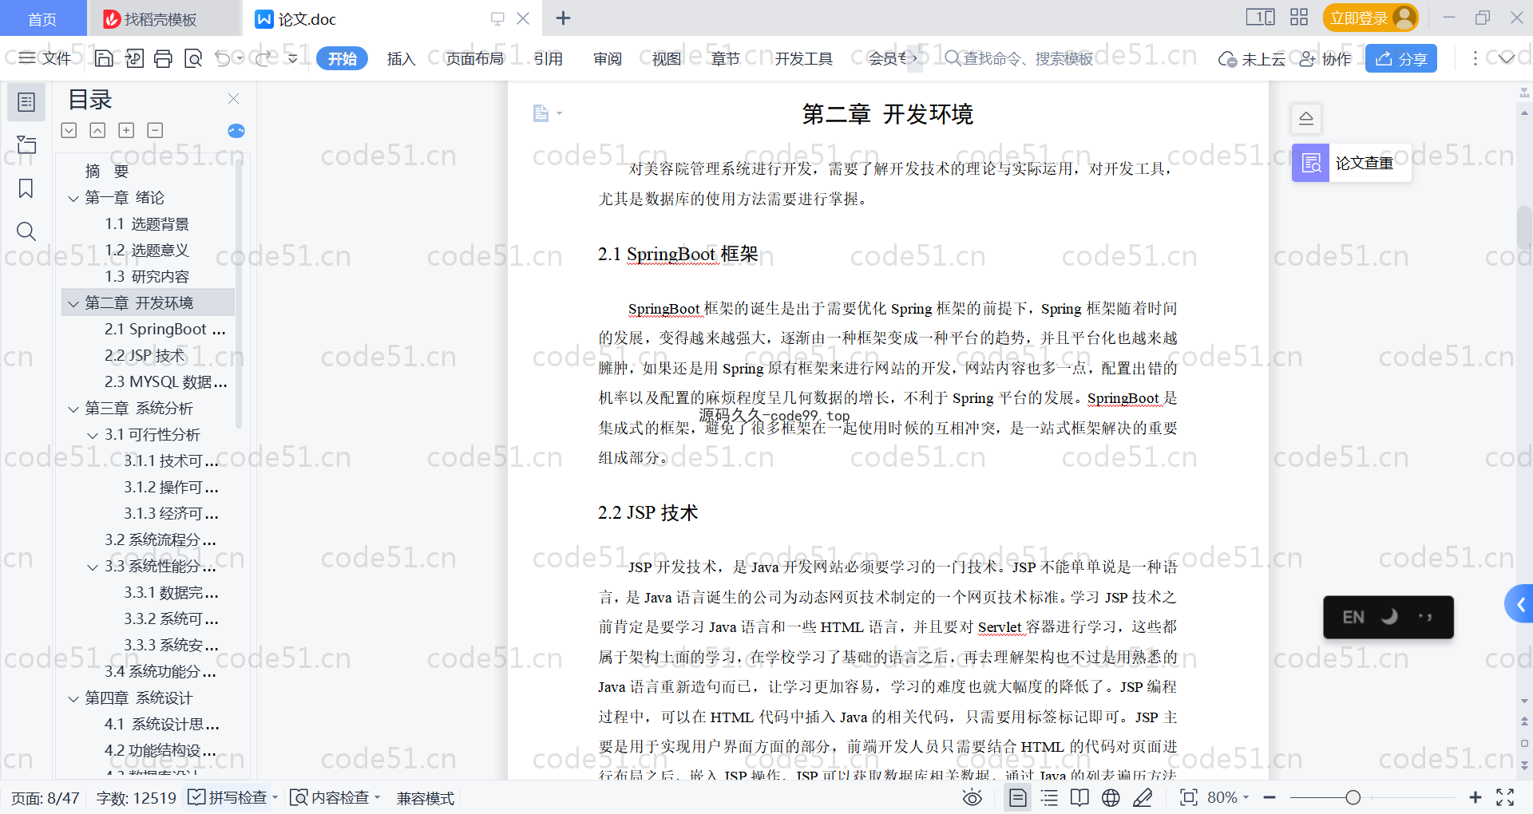The width and height of the screenshot is (1533, 814).
Task: Click the 协作 button
Action: pos(1325,58)
